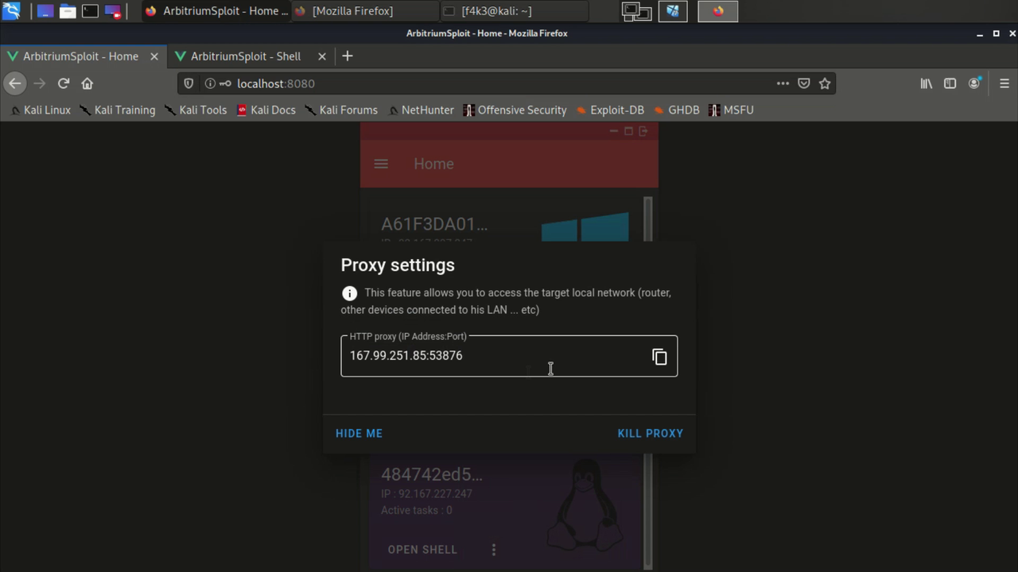This screenshot has height=572, width=1018.
Task: View the tracking protection shield icon
Action: click(188, 83)
